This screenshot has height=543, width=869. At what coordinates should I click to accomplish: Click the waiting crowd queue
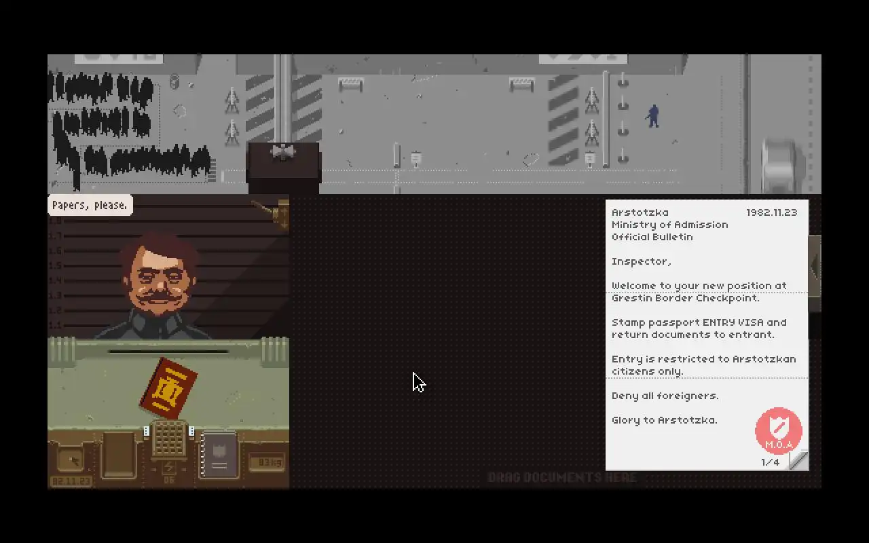pos(129,129)
